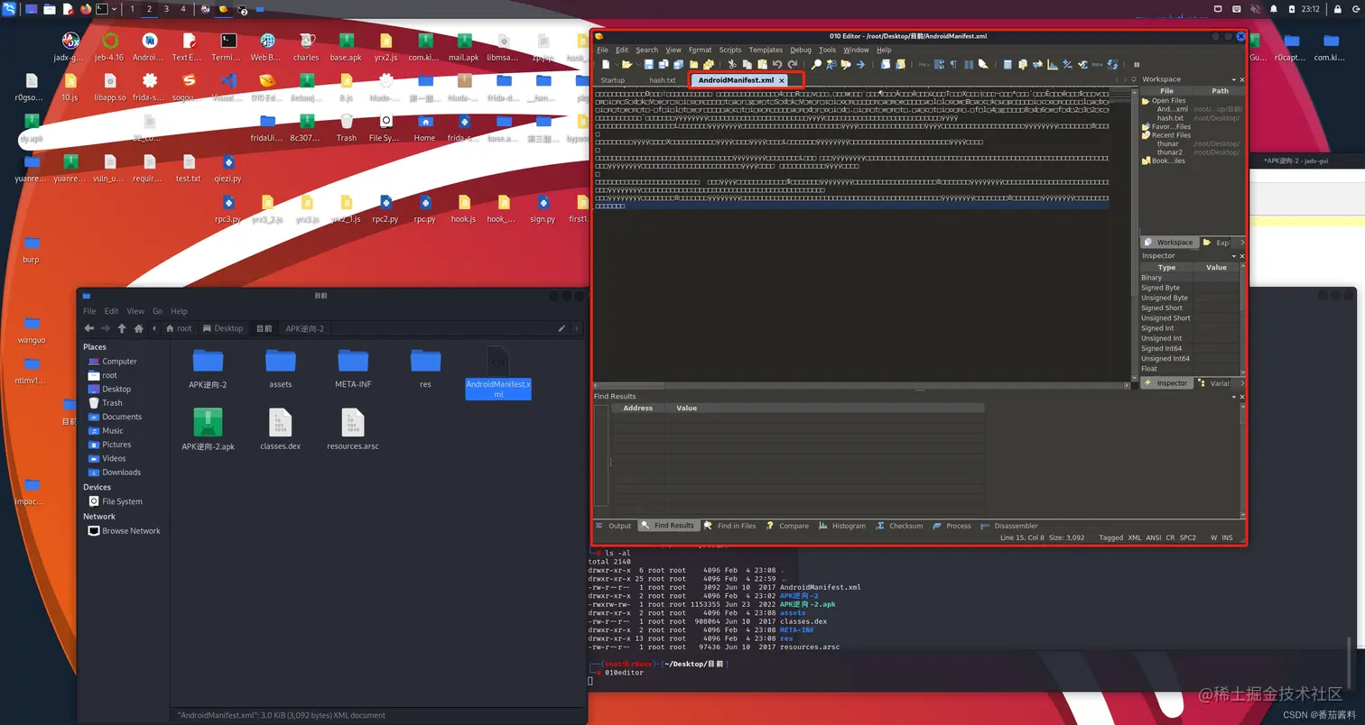Open the File menu in 010 Editor
The width and height of the screenshot is (1365, 725).
click(602, 50)
